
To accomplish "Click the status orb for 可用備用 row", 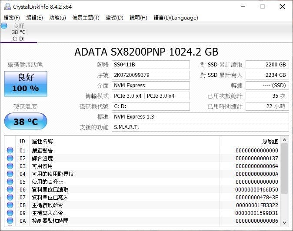I will click(x=10, y=166).
